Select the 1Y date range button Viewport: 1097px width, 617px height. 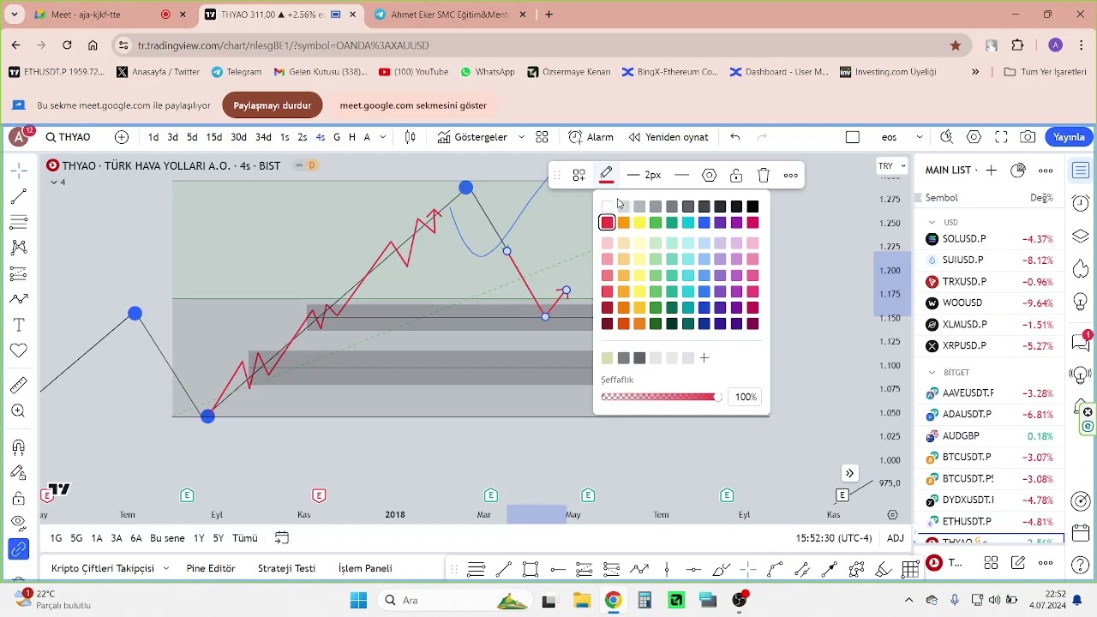coord(199,538)
